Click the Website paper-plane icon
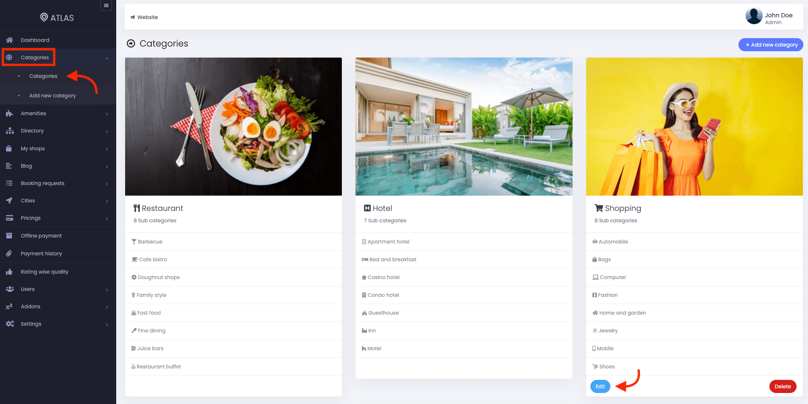Image resolution: width=808 pixels, height=404 pixels. coord(133,17)
